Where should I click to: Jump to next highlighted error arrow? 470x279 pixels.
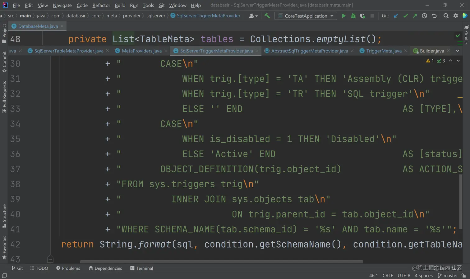coord(458,61)
